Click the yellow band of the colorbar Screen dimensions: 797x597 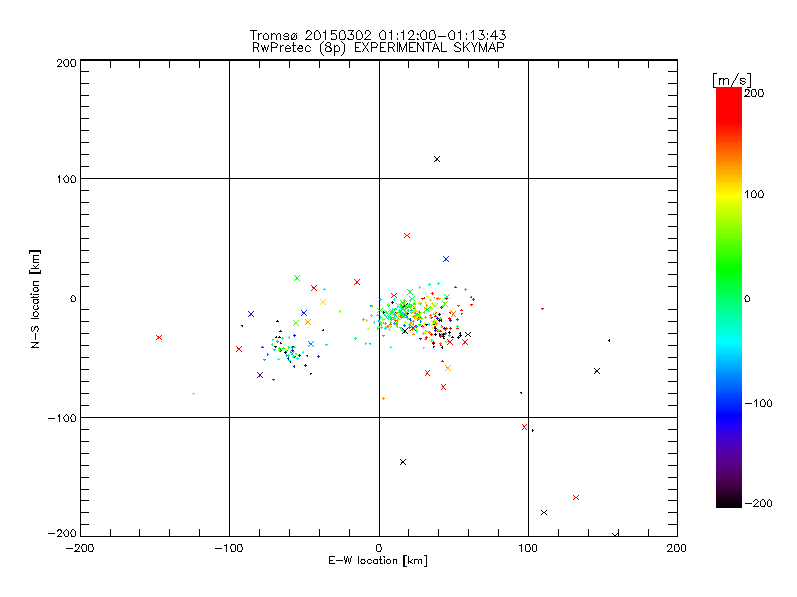729,194
